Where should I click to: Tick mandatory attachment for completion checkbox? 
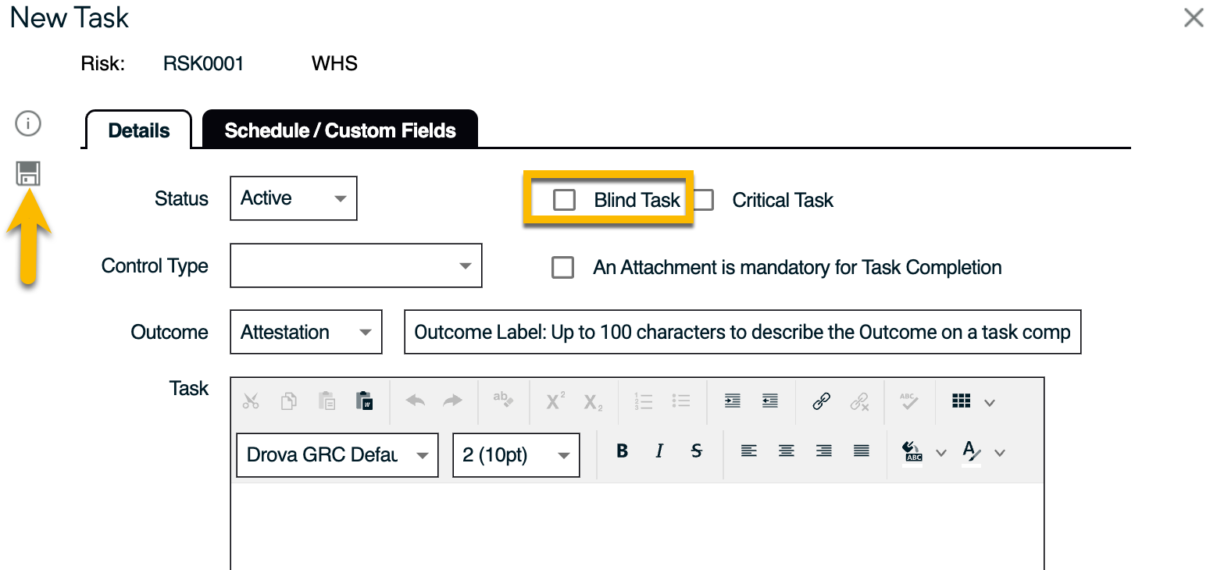(562, 268)
